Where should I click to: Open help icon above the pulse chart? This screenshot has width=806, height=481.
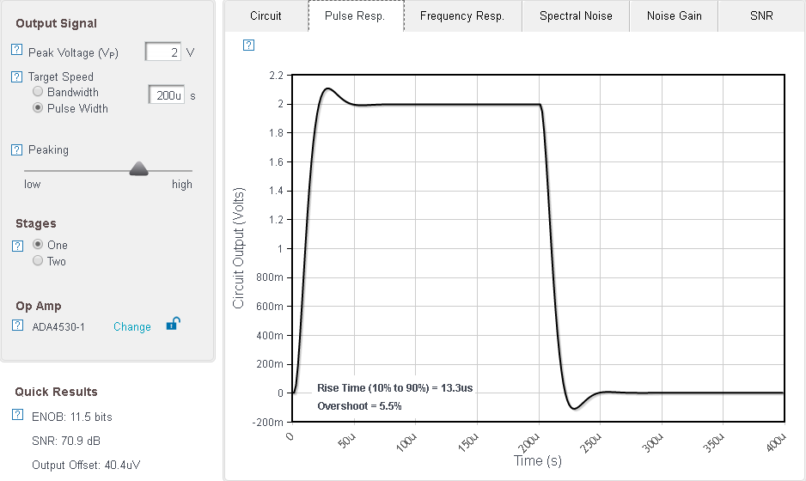248,45
